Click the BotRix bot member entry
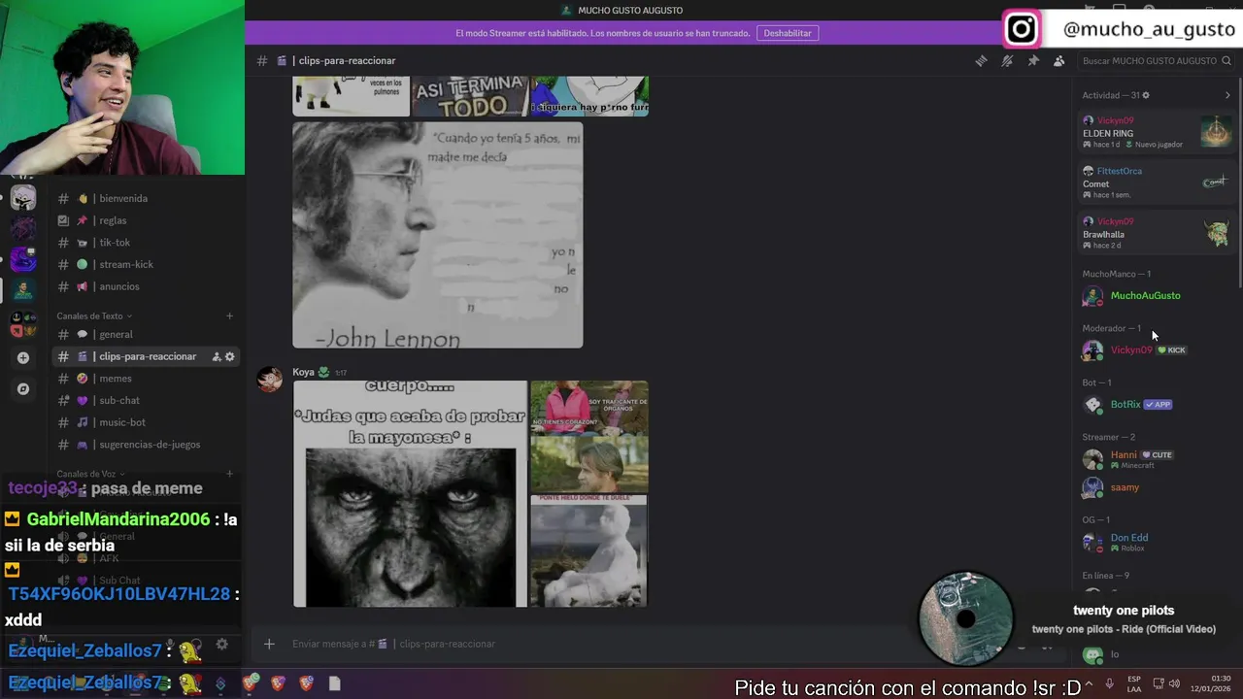Image resolution: width=1243 pixels, height=699 pixels. (x=1157, y=405)
